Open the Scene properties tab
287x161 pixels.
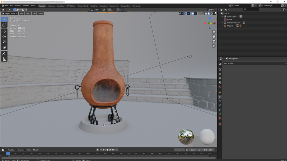click(x=220, y=83)
